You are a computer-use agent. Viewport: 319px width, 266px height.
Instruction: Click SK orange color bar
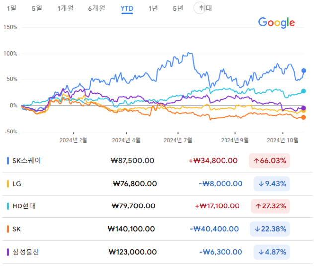pyautogui.click(x=8, y=229)
